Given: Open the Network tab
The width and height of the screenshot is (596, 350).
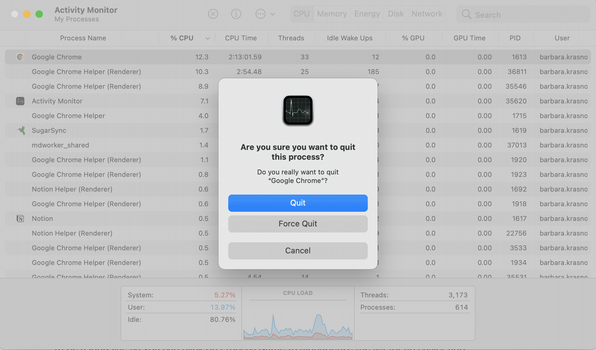Looking at the screenshot, I should (427, 14).
